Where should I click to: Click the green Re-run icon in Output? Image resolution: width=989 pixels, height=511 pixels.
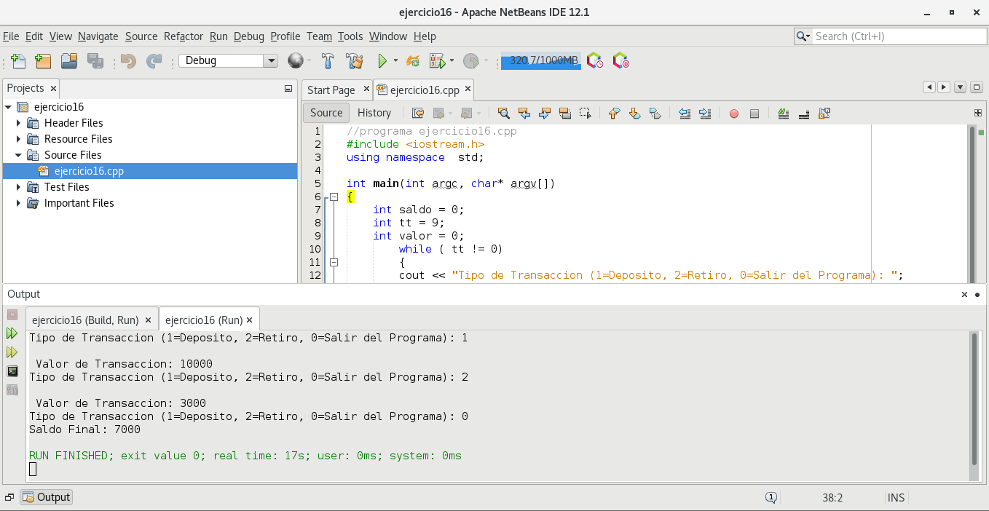[x=12, y=333]
